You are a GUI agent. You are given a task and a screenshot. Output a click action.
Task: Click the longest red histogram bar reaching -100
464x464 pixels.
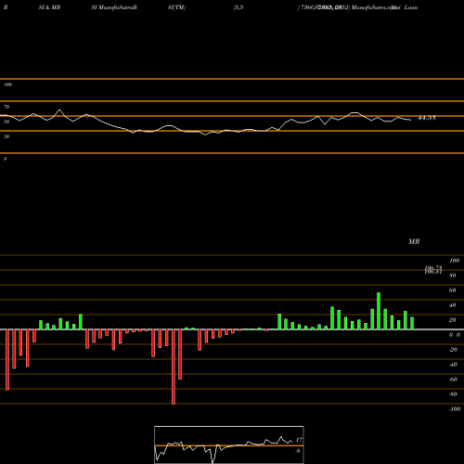(174, 367)
